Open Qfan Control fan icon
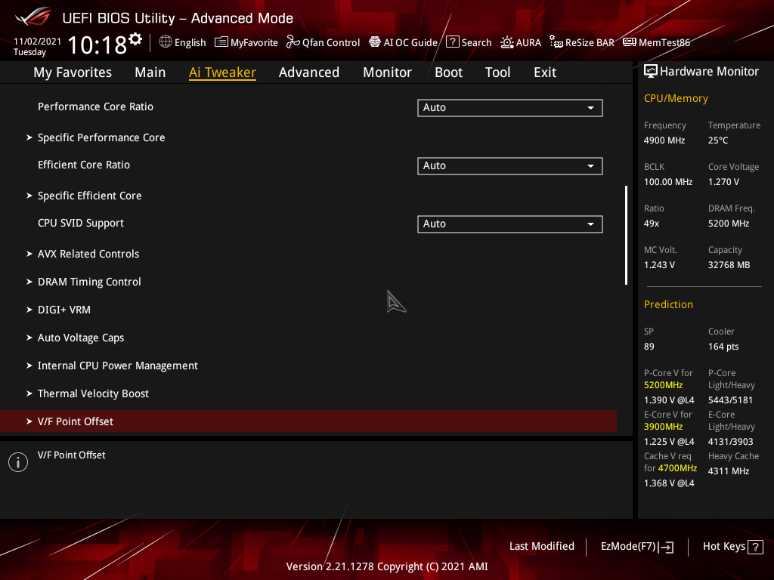The height and width of the screenshot is (580, 774). (293, 42)
